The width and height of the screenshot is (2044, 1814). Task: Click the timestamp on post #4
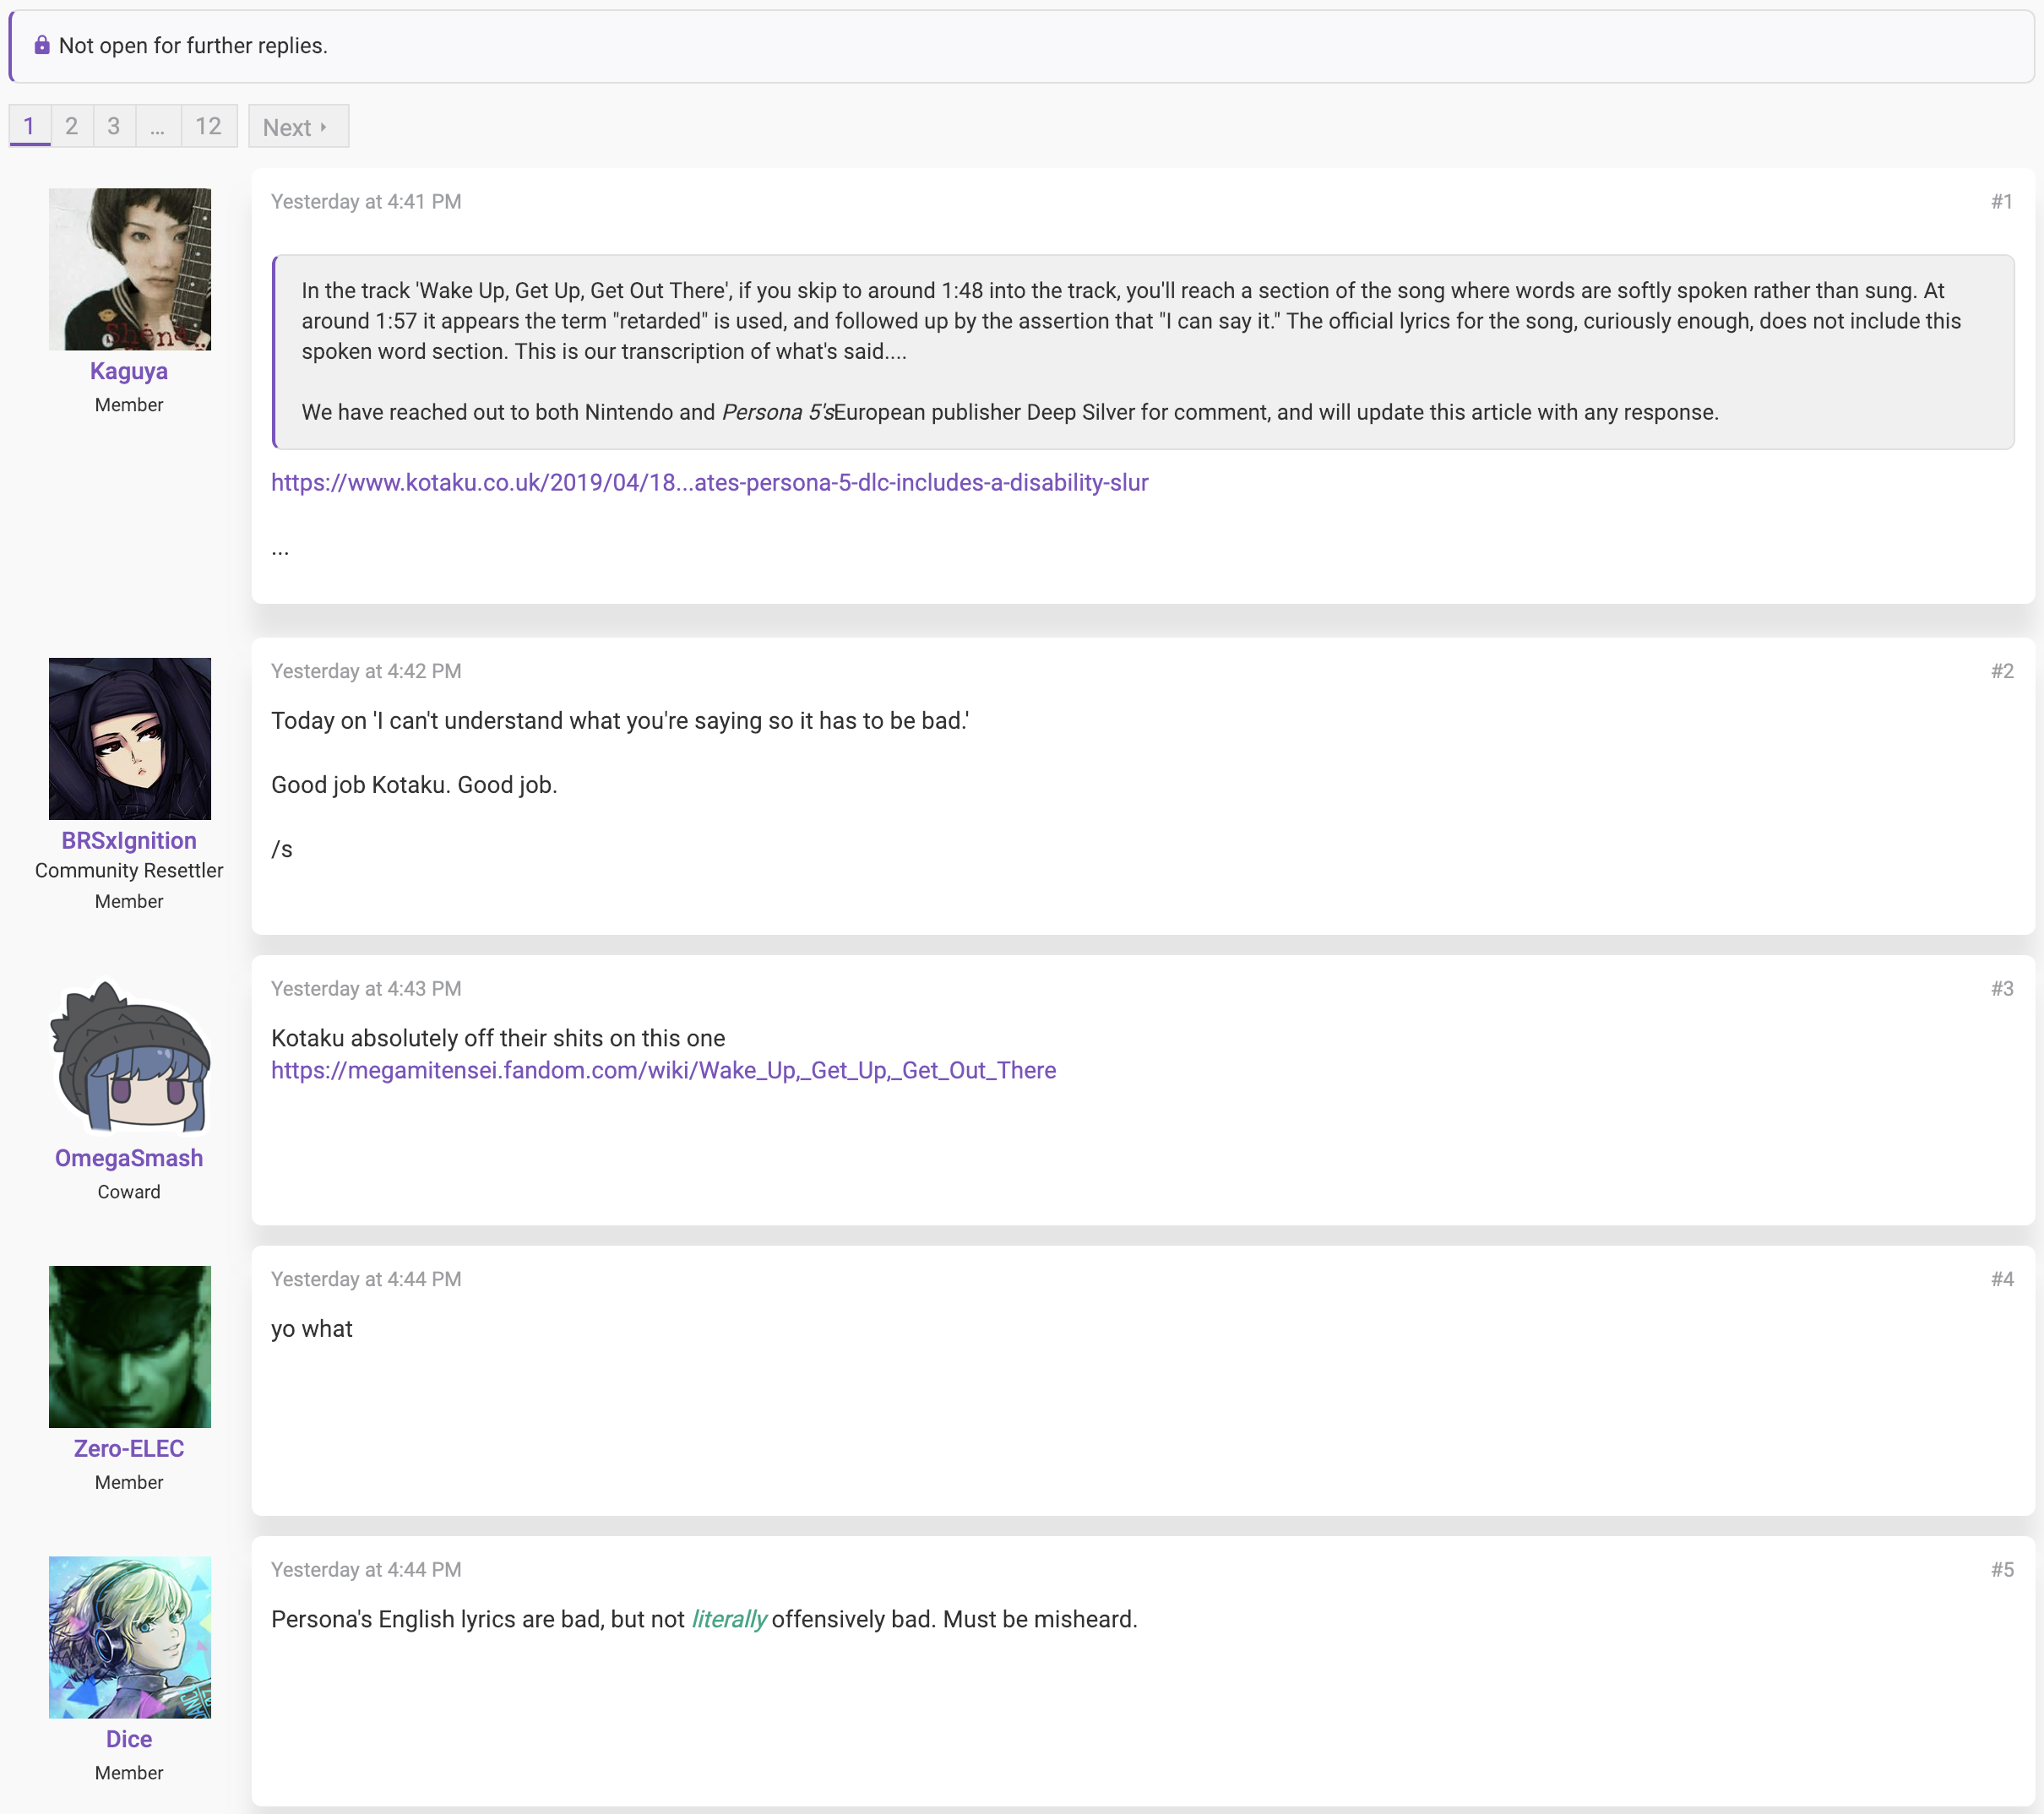[366, 1279]
